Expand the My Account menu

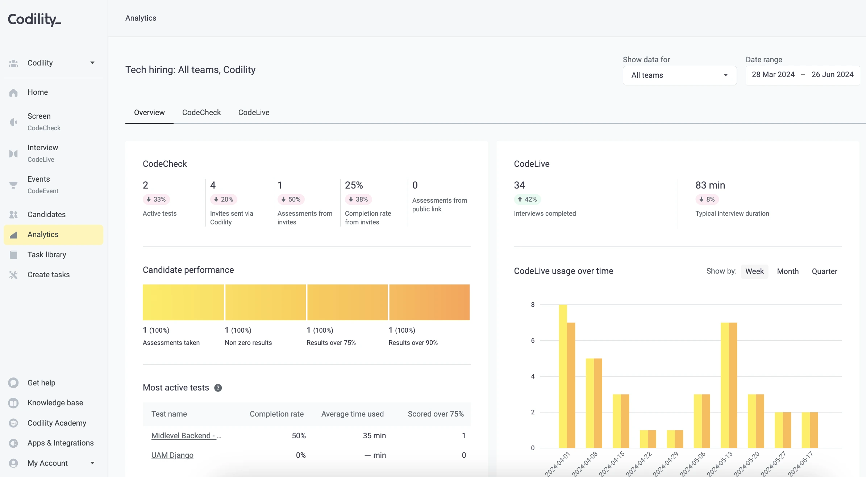coord(92,463)
